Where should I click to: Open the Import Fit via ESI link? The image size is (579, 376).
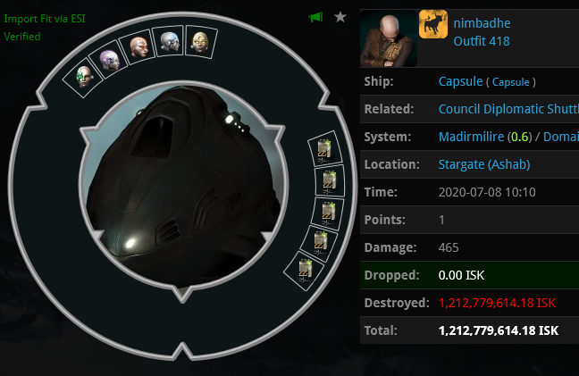(45, 19)
